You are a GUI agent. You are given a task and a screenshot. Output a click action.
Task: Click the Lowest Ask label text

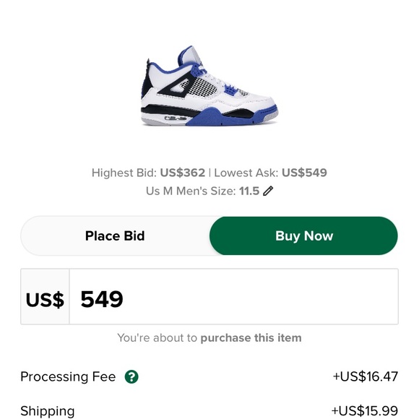(x=246, y=173)
